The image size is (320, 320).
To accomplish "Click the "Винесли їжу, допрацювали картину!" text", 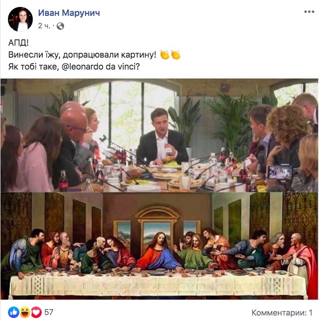I will 82,55.
